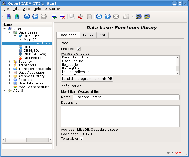Click the Delete item toolbar icon
The width and height of the screenshot is (189, 157).
63,16
